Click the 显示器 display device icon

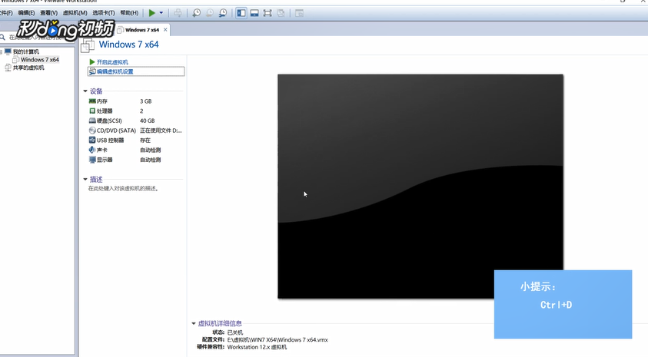click(92, 160)
